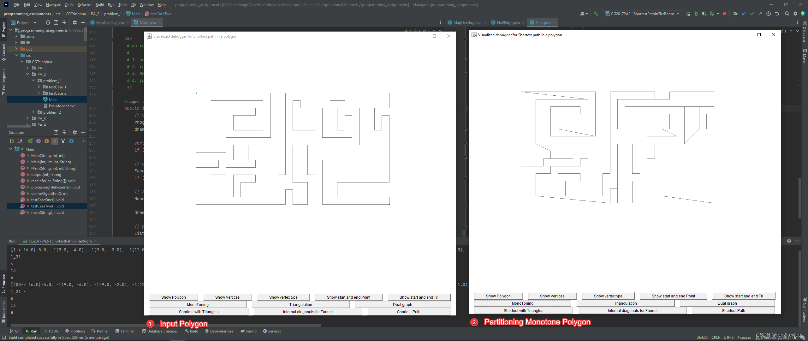Open Navigate menu in top menu bar
This screenshot has height=341, width=808.
coord(53,5)
